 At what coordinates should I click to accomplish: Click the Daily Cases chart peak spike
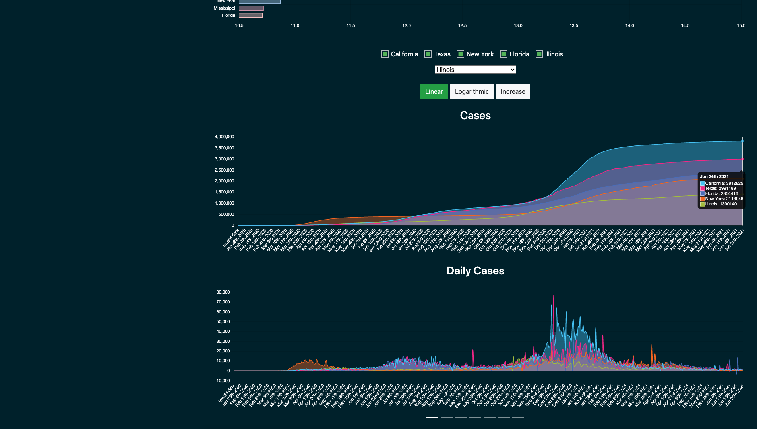click(x=554, y=296)
